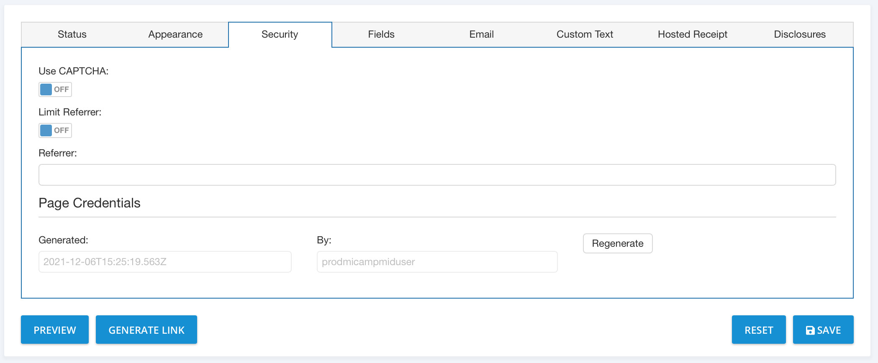Click the Use CAPTCHA label text
Screen dimensions: 878x363
73,71
